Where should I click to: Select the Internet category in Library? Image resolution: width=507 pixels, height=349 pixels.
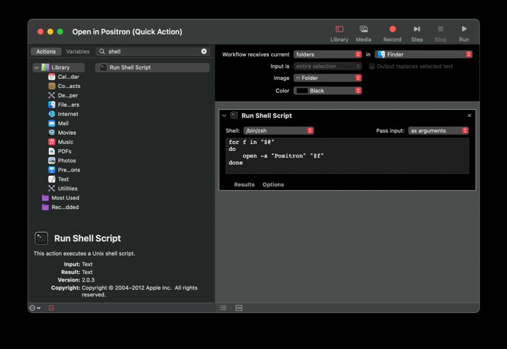[x=63, y=114]
